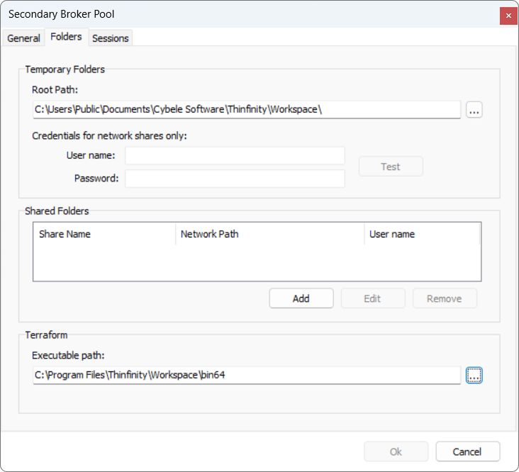Click the Root Path text field
This screenshot has height=472, width=519.
247,109
